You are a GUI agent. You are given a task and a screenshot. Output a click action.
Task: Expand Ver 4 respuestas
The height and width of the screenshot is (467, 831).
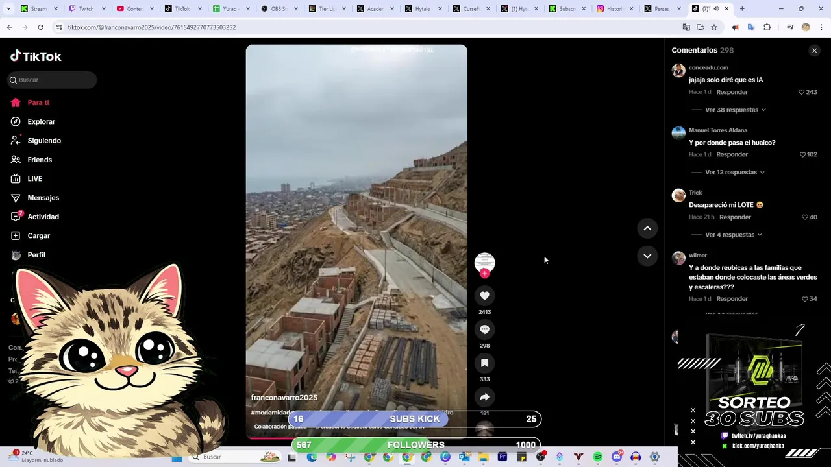(x=733, y=235)
